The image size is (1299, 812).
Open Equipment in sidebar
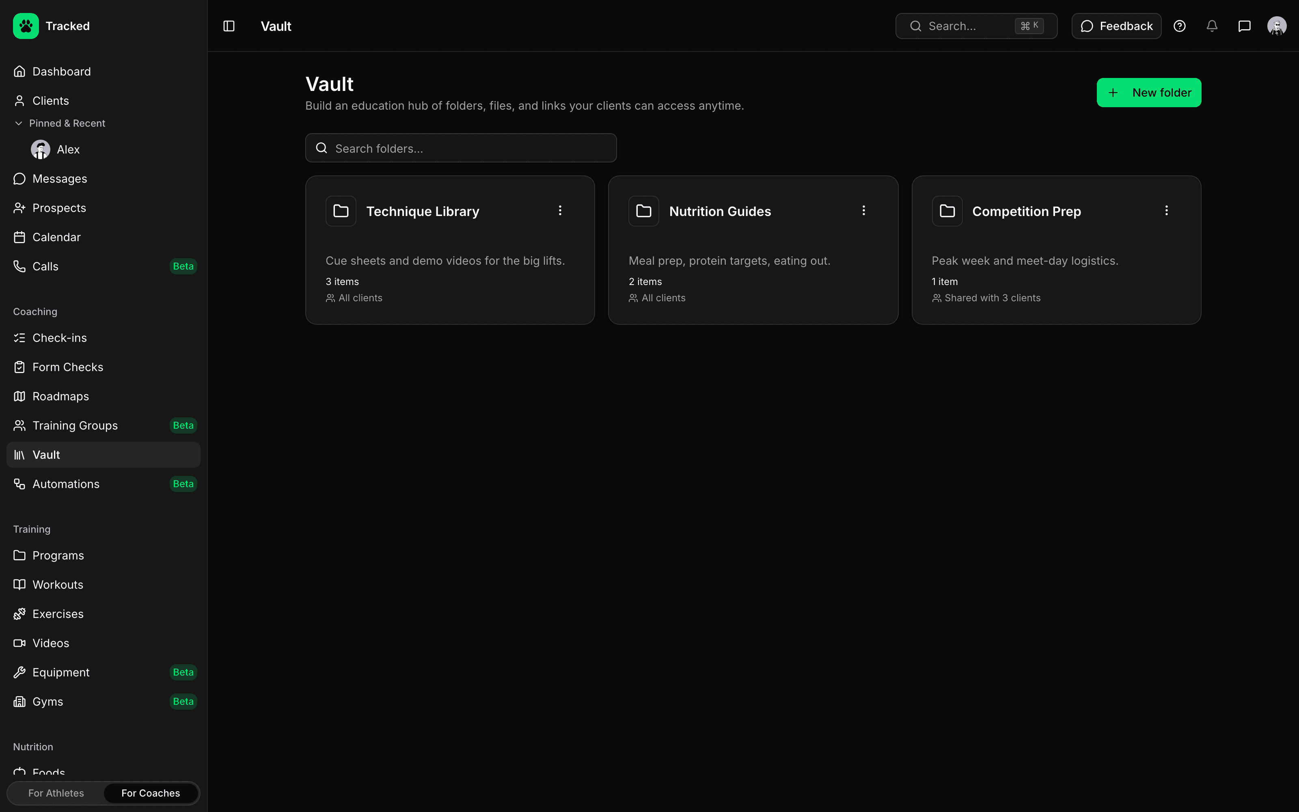coord(103,672)
